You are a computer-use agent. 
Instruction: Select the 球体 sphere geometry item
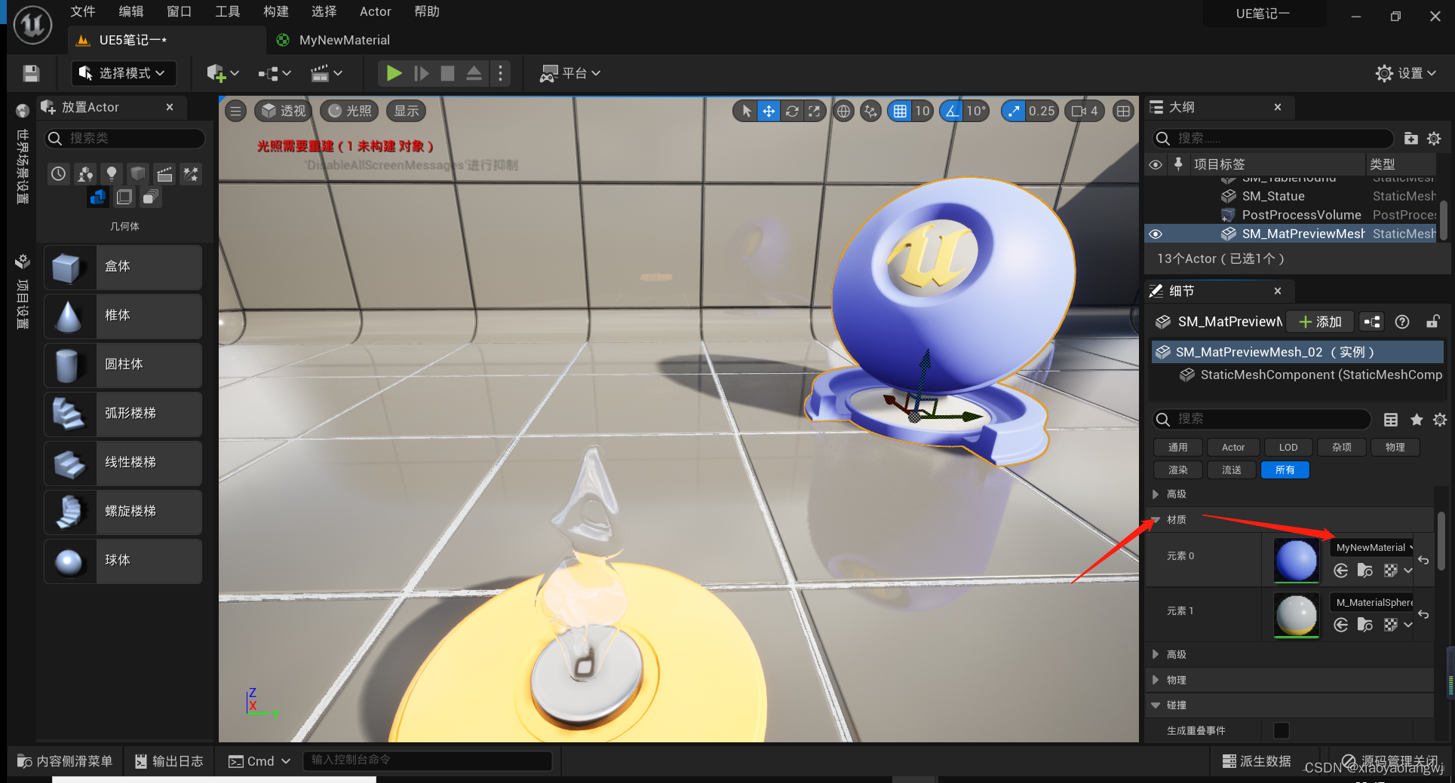coord(123,561)
